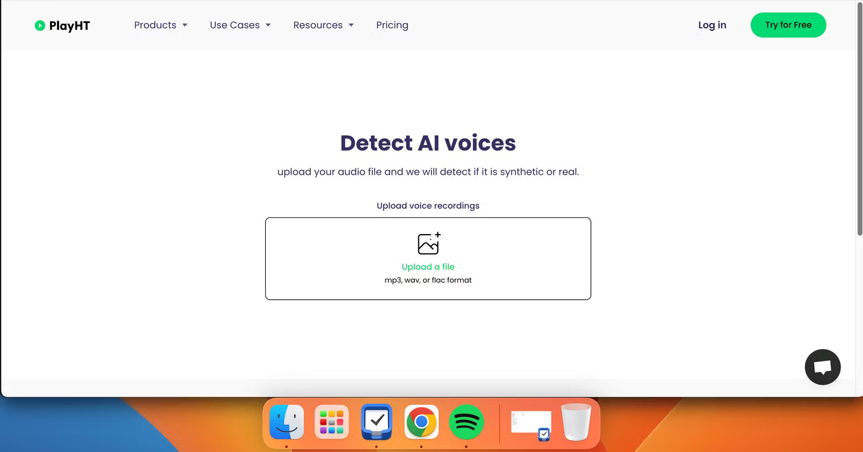Click the Try for Free button

[788, 25]
